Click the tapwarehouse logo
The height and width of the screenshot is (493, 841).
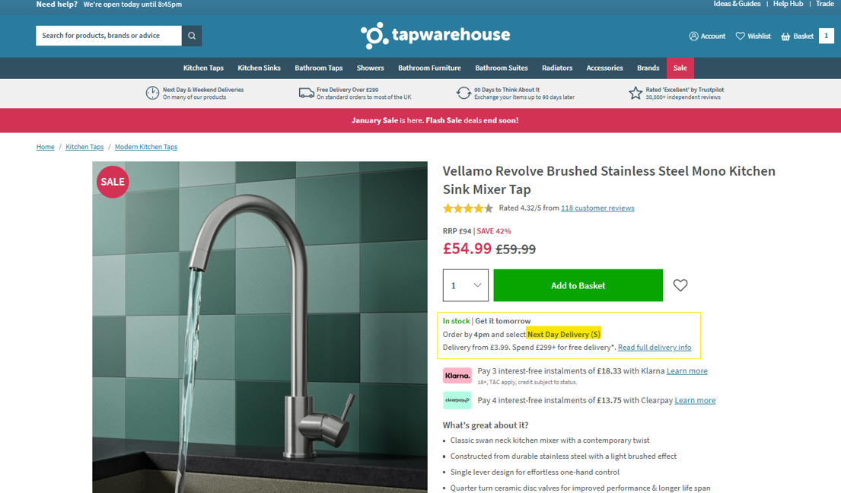click(435, 35)
